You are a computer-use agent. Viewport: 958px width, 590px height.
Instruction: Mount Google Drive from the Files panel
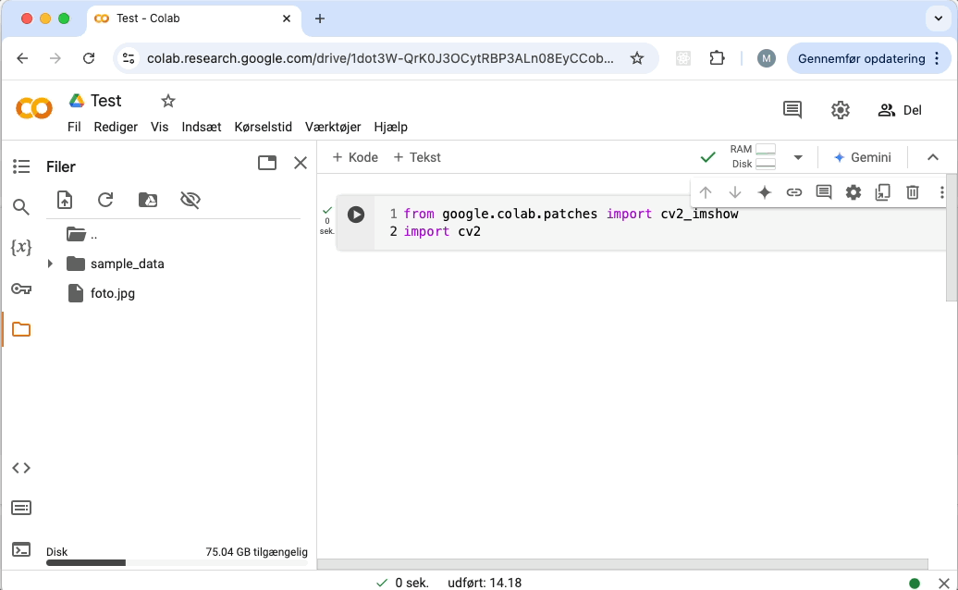click(148, 200)
